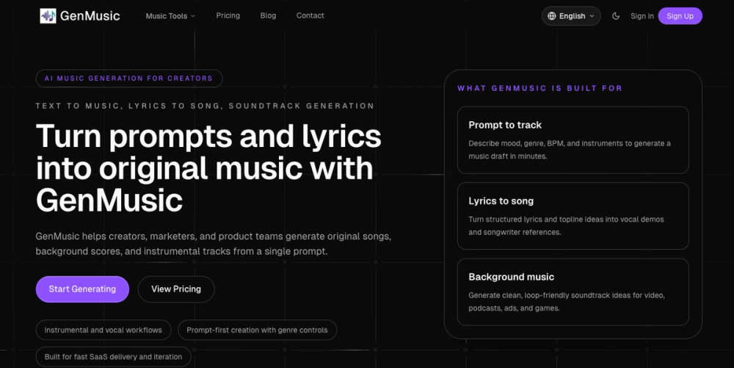Click What GenMusic Is Built For heading
The width and height of the screenshot is (734, 368).
(539, 88)
